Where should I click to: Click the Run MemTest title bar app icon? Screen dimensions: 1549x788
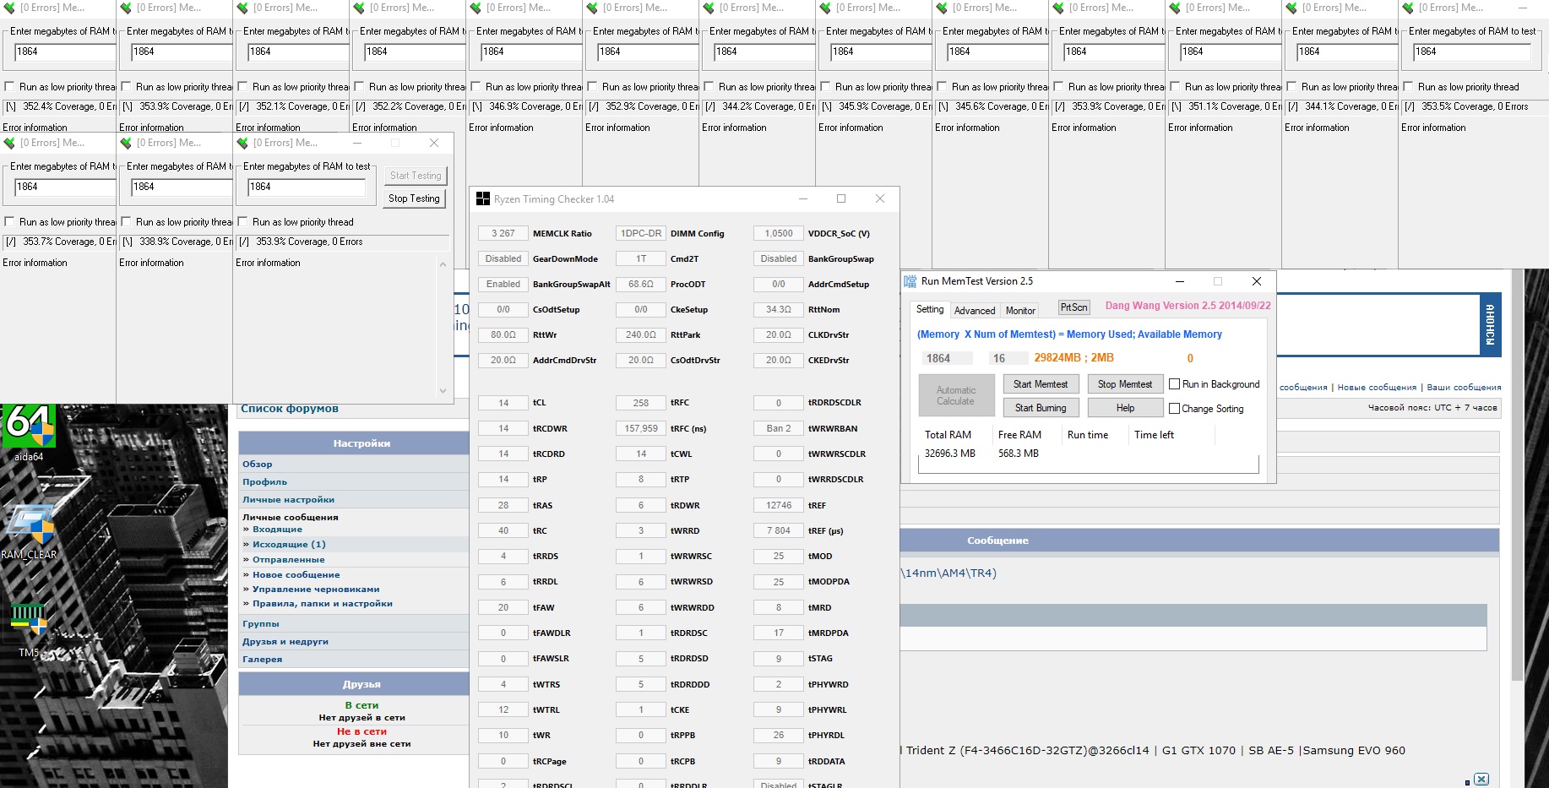click(910, 281)
